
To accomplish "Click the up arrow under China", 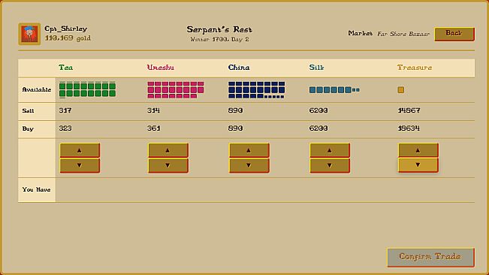I will (x=249, y=150).
